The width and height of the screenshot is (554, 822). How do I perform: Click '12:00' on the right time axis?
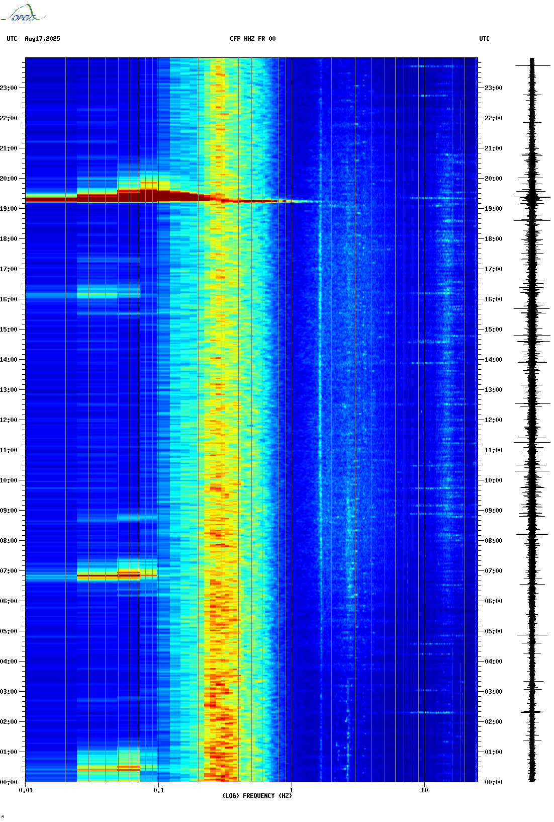[494, 420]
